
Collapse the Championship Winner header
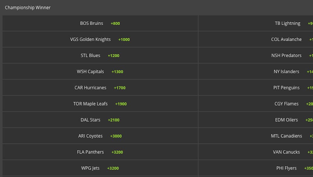[28, 8]
